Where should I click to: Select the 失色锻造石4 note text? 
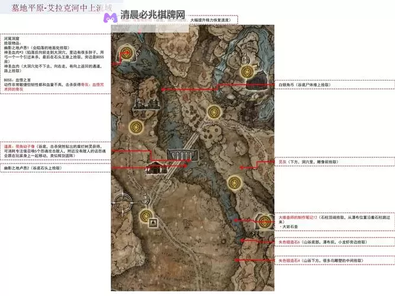[321, 260]
